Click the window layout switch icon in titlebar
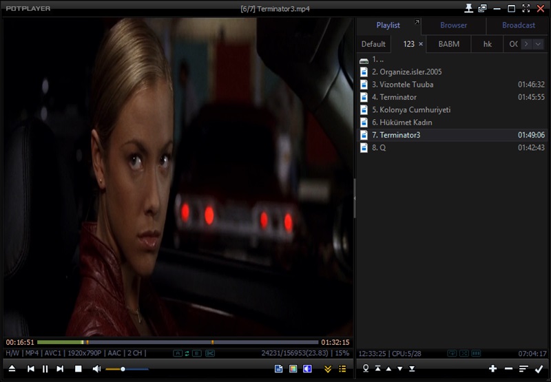The width and height of the screenshot is (551, 382). pos(483,8)
